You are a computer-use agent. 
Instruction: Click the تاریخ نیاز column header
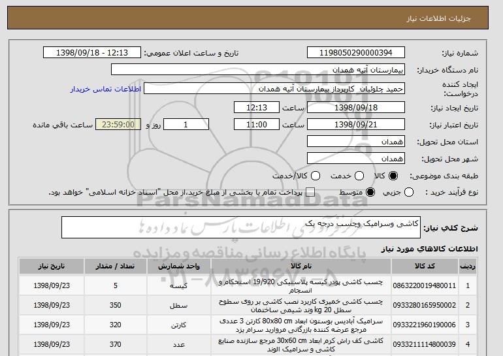click(x=52, y=267)
